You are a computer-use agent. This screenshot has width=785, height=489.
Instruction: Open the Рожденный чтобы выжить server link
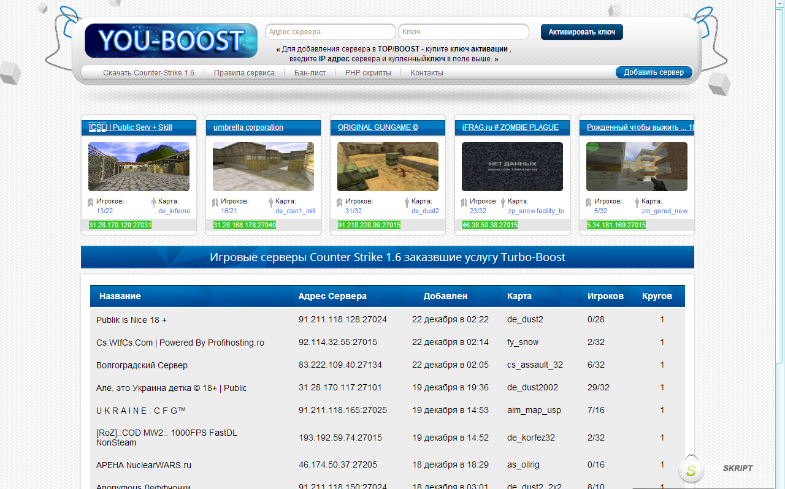pyautogui.click(x=640, y=127)
